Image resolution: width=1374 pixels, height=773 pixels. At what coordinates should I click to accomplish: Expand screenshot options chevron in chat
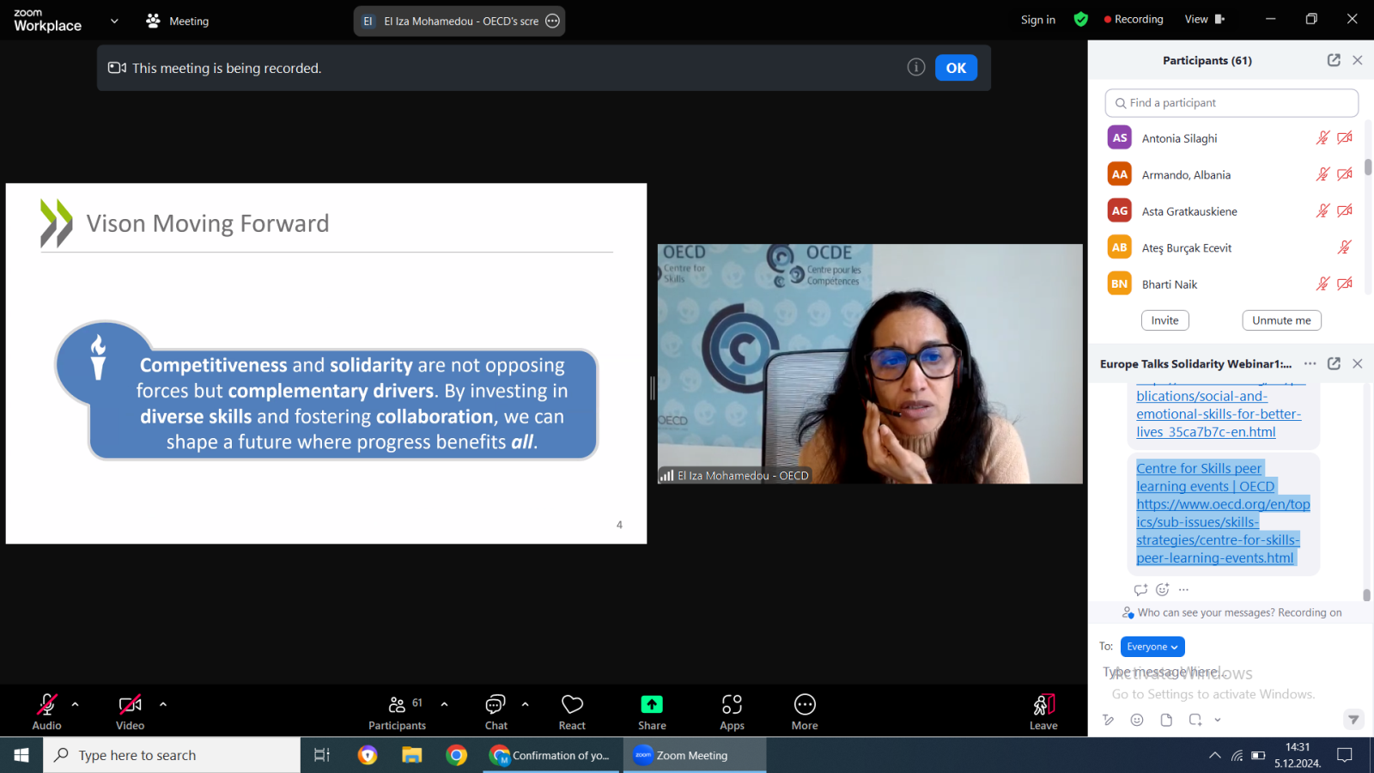[x=1218, y=720]
